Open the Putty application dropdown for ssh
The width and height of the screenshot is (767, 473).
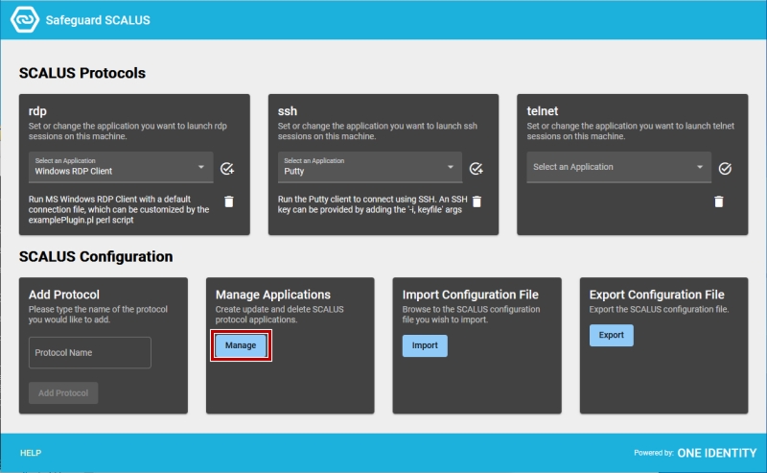(370, 168)
